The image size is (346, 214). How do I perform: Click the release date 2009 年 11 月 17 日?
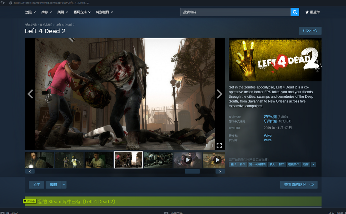pyautogui.click(x=277, y=128)
